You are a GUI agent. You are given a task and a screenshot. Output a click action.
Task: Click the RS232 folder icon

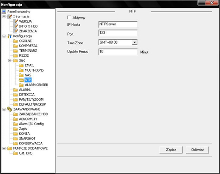[15, 55]
